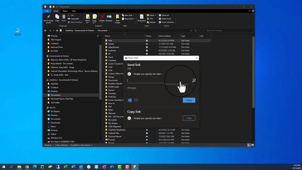
Task: Open the Copy to dropdown
Action: pos(94,19)
